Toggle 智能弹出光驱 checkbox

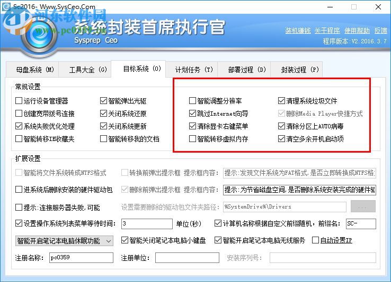coord(103,101)
